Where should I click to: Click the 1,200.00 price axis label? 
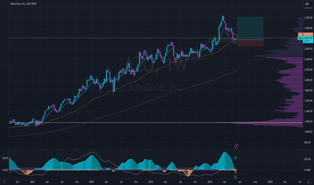click(x=308, y=121)
